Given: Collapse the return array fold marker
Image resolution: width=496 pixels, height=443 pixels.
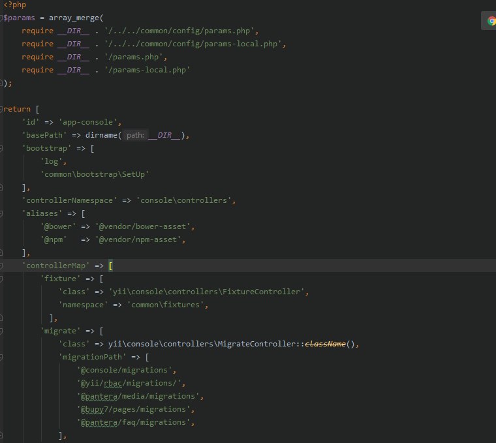Looking at the screenshot, I should coord(1,109).
